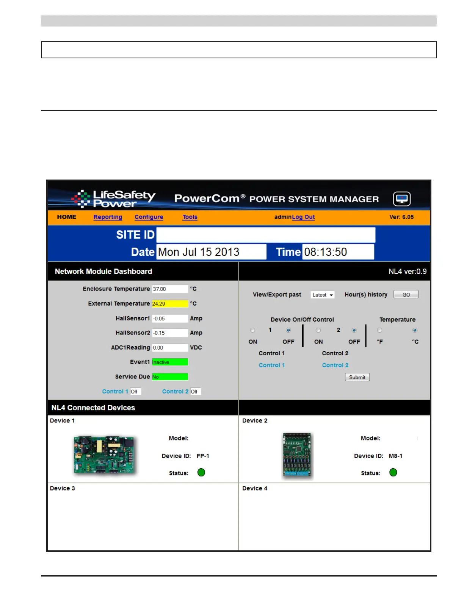The image size is (464, 600).
Task: Click the Device 4 empty slot label
Action: point(255,489)
